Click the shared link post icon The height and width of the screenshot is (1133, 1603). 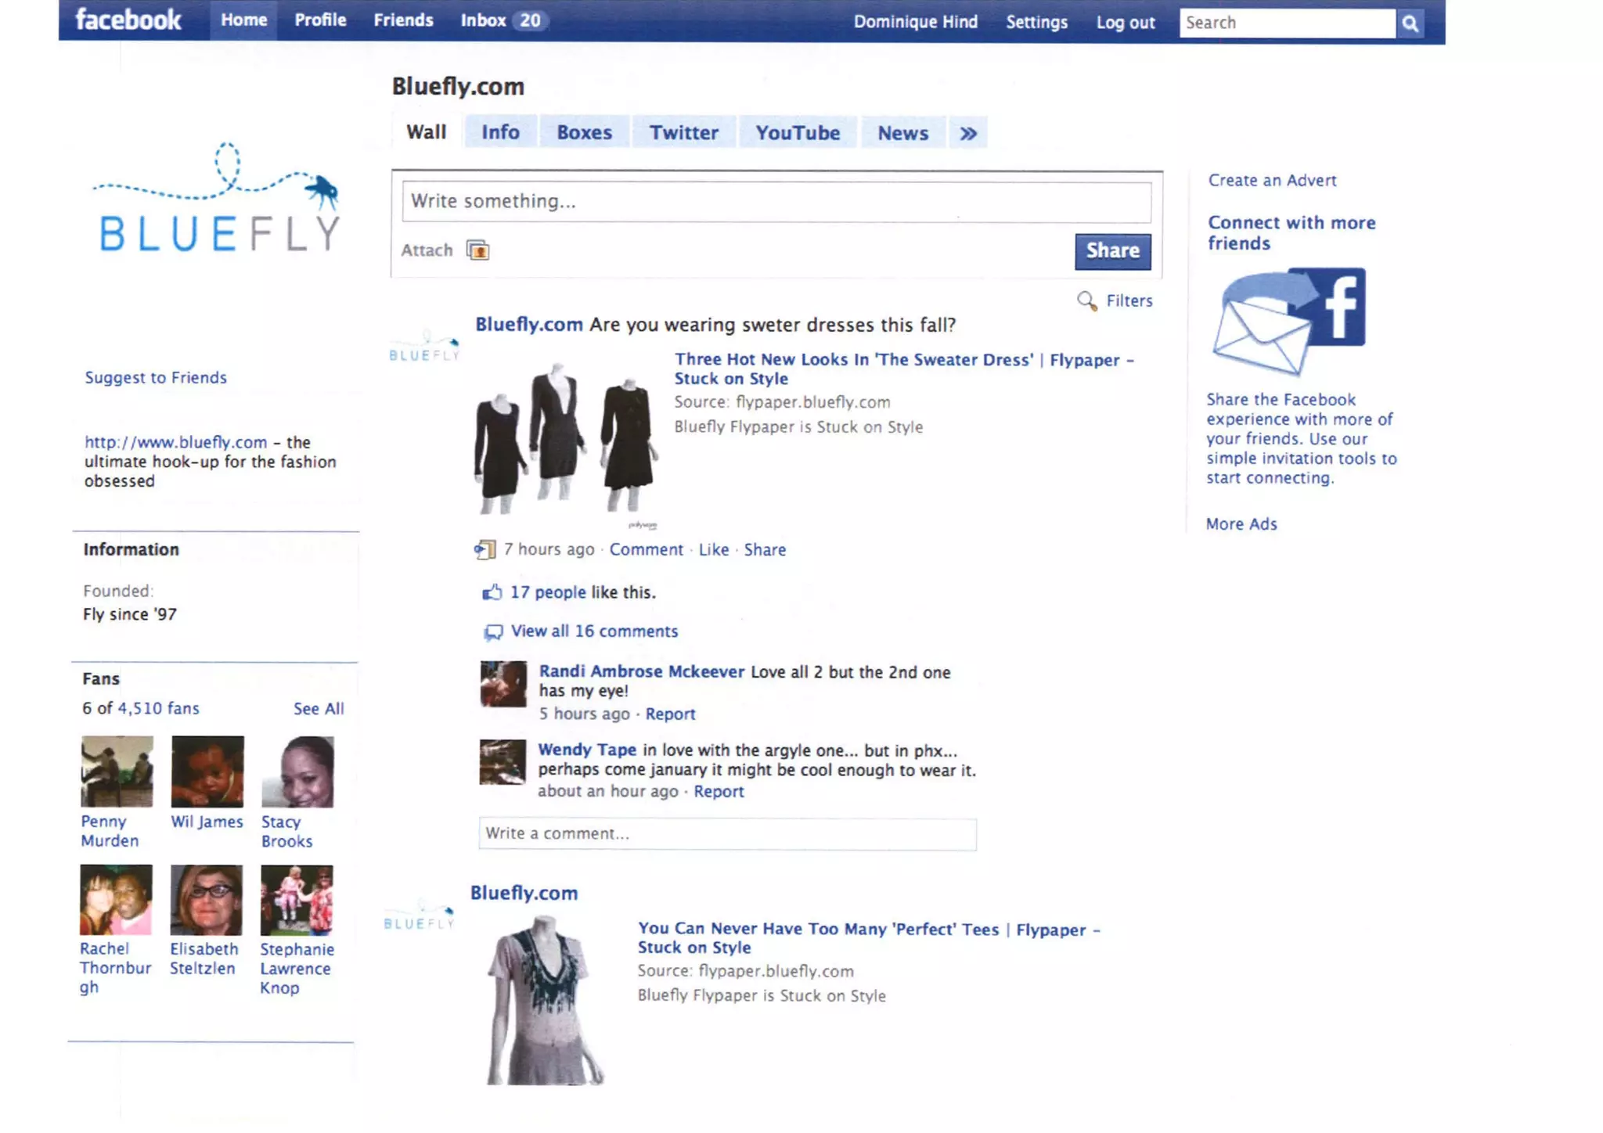(485, 550)
